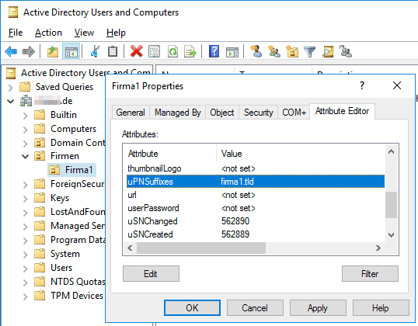Select the userPassword attribute row
Viewport: 418px width, 326px height.
tap(256, 208)
